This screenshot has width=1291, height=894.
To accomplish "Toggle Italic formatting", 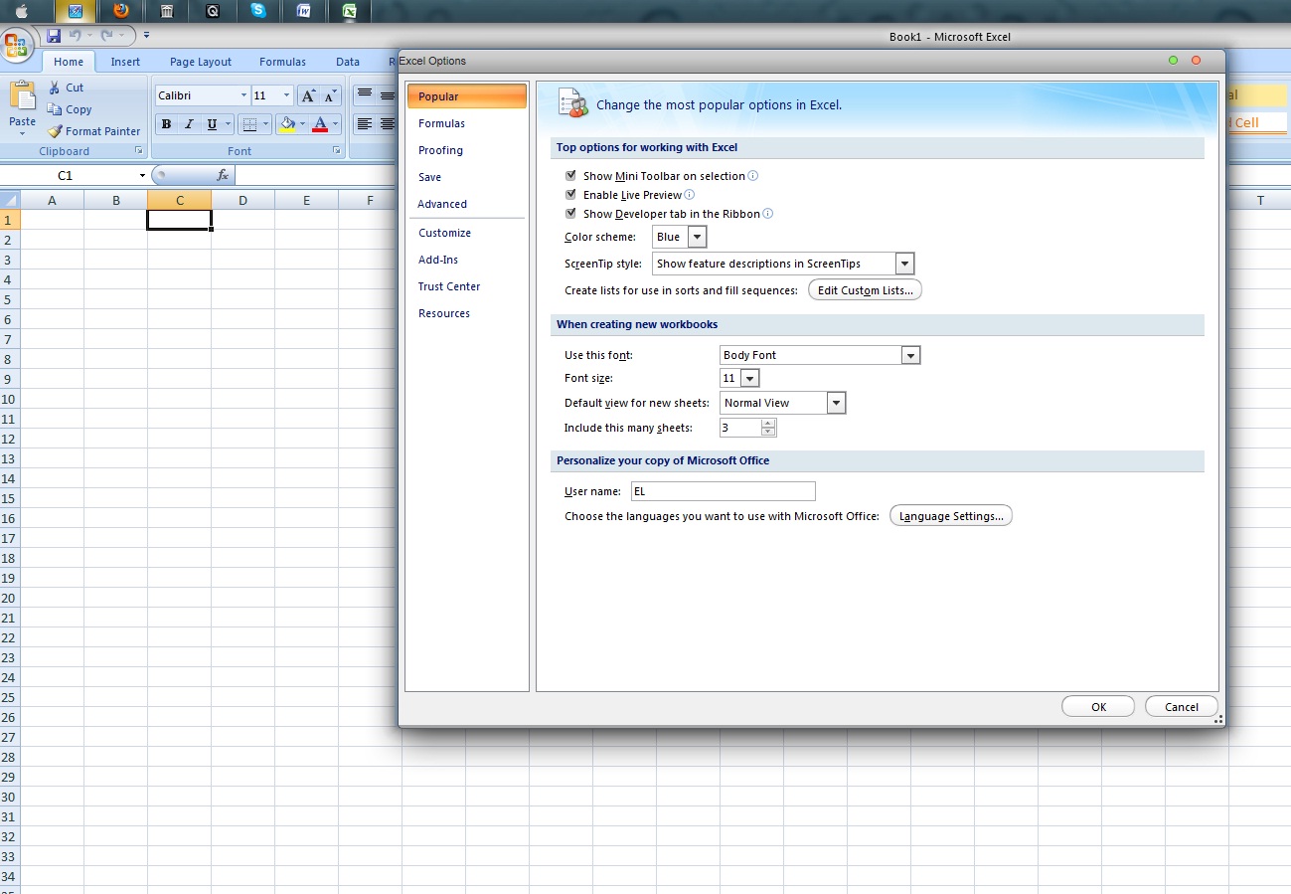I will [x=189, y=124].
